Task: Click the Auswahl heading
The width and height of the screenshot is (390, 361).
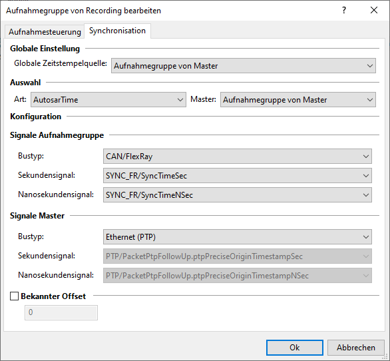Action: tap(25, 83)
